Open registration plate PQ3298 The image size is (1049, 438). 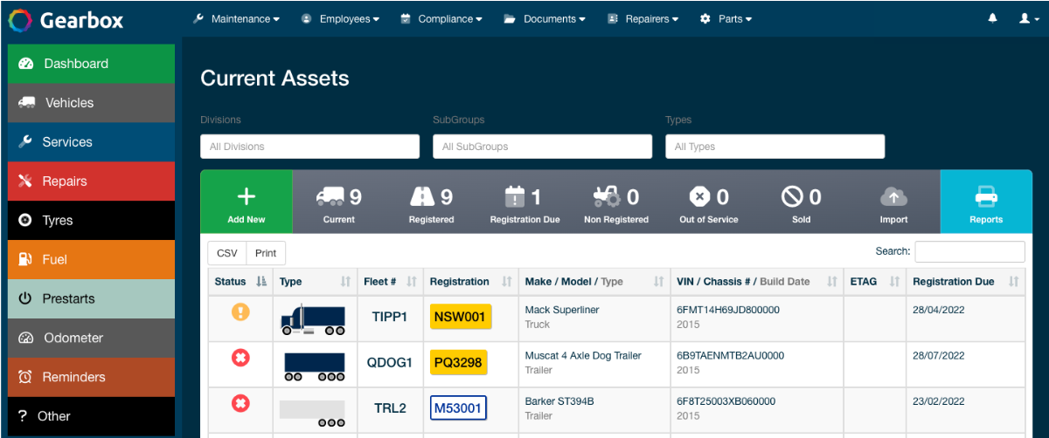coord(459,362)
